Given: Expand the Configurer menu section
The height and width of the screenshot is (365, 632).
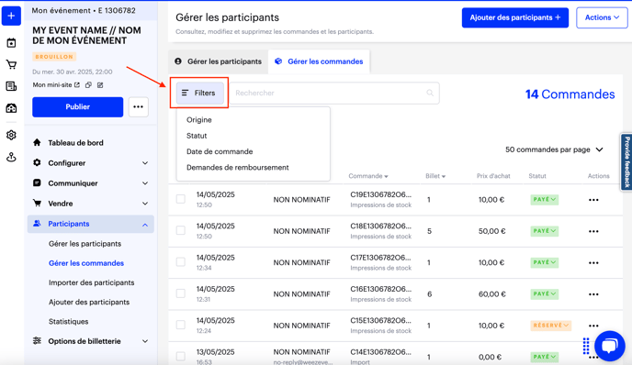Looking at the screenshot, I should 91,163.
